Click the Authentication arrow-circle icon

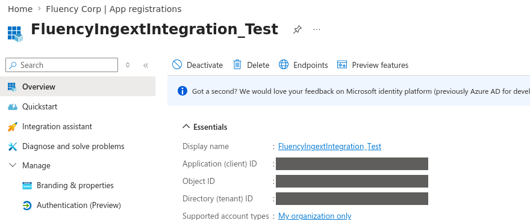click(27, 206)
